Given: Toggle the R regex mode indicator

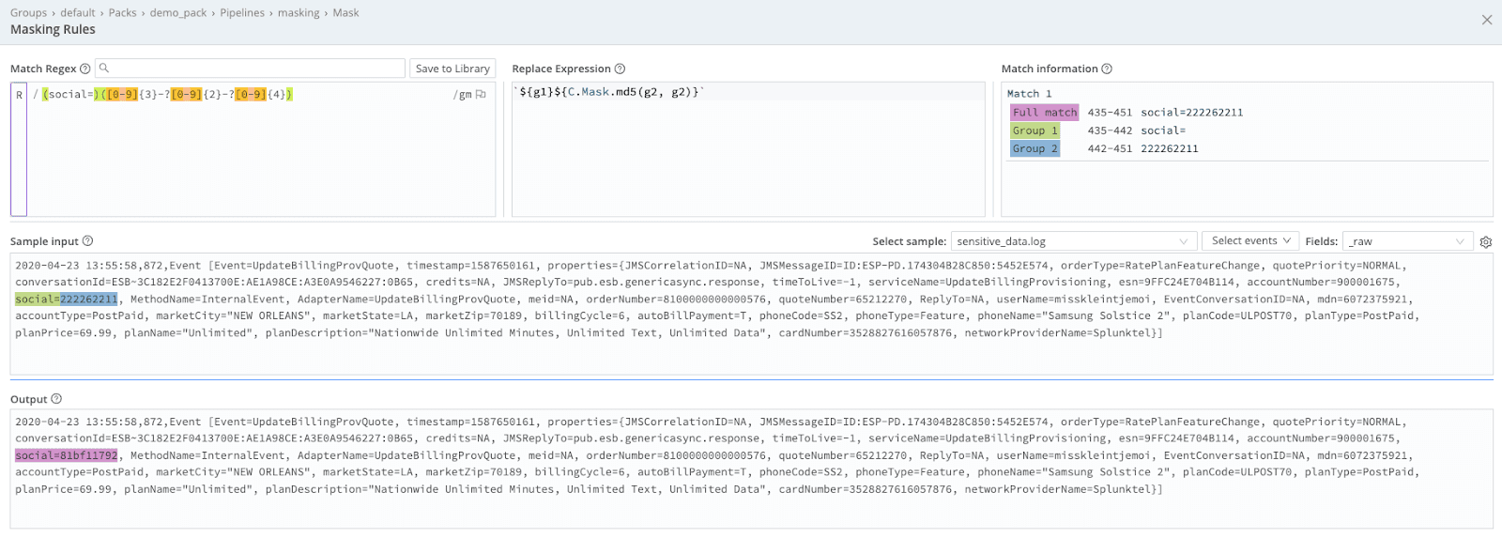Looking at the screenshot, I should pyautogui.click(x=19, y=95).
